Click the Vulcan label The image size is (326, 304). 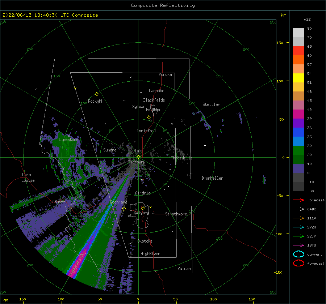184,269
